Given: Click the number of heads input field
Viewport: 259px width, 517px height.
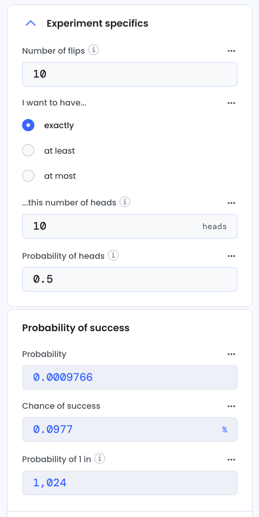Looking at the screenshot, I should [130, 226].
